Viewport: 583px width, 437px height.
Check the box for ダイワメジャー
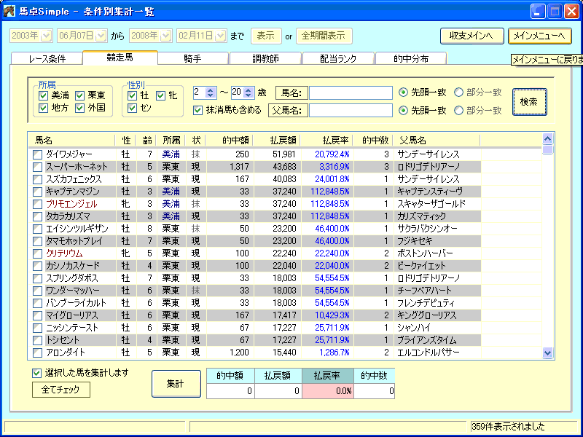[38, 154]
